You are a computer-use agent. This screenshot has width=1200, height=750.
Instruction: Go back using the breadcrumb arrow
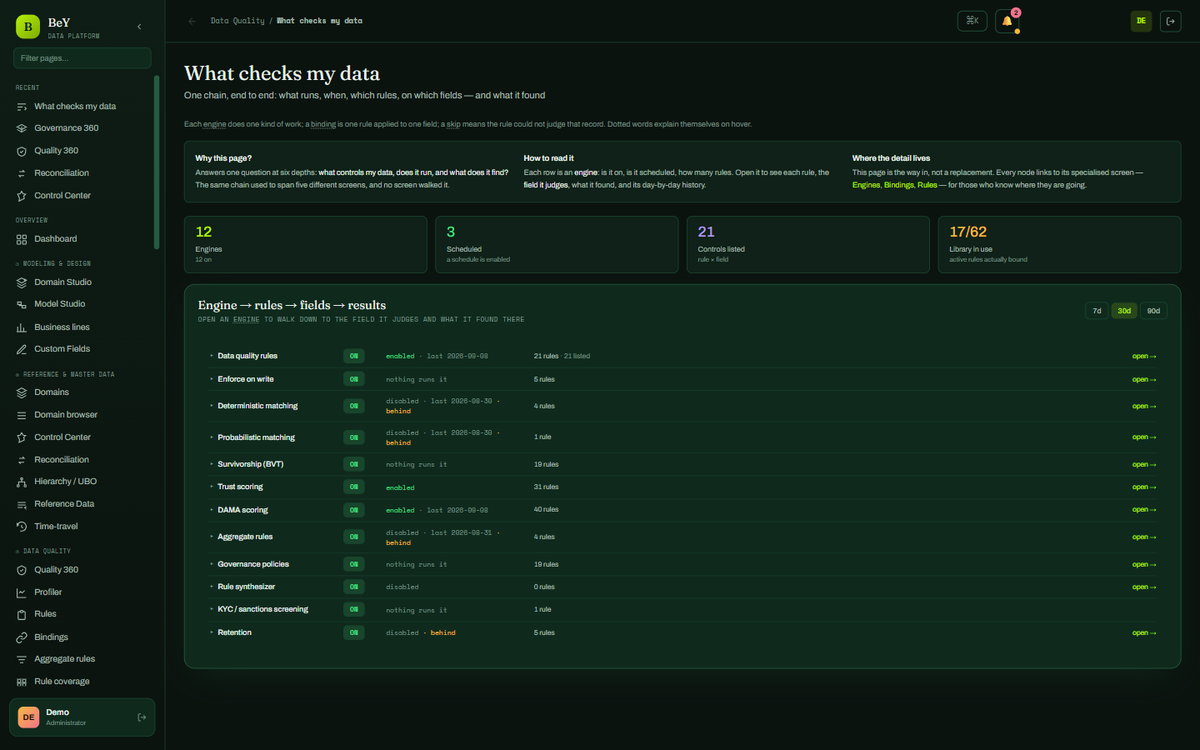[192, 21]
